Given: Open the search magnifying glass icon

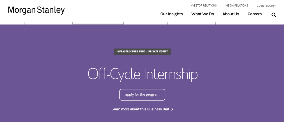Looking at the screenshot, I should 274,15.
